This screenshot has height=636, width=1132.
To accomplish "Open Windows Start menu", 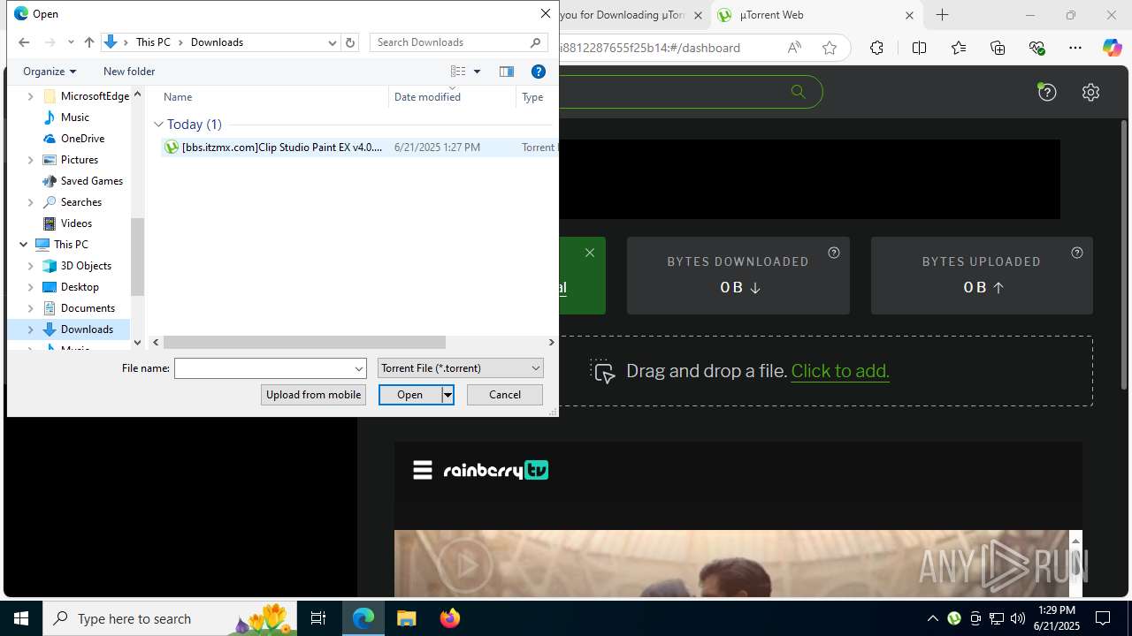I will pos(21,618).
